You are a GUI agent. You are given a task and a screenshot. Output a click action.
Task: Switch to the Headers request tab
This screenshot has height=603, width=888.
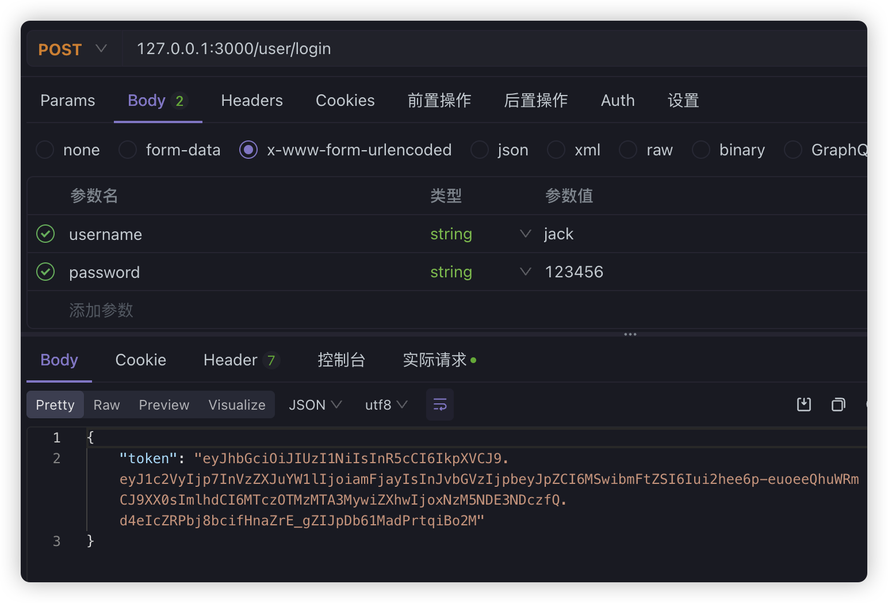coord(252,101)
